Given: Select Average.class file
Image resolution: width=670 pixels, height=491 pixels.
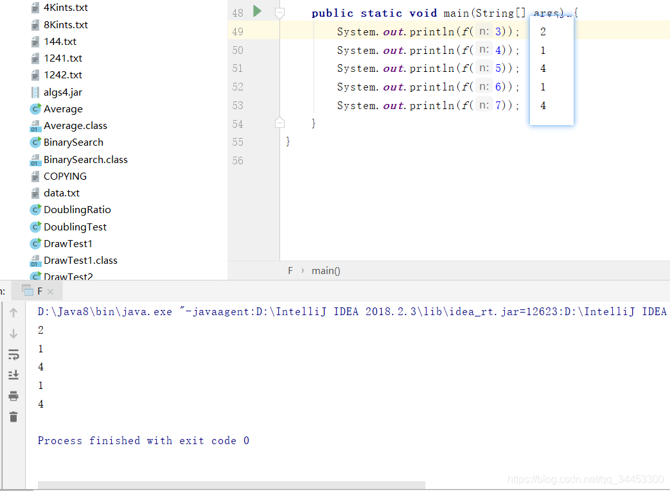Looking at the screenshot, I should 75,126.
